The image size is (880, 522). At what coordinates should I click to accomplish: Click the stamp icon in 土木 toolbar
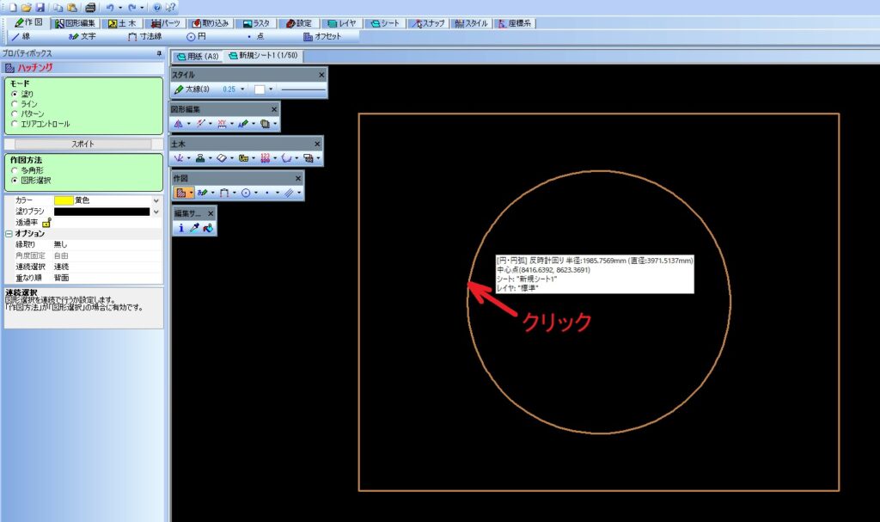click(200, 158)
